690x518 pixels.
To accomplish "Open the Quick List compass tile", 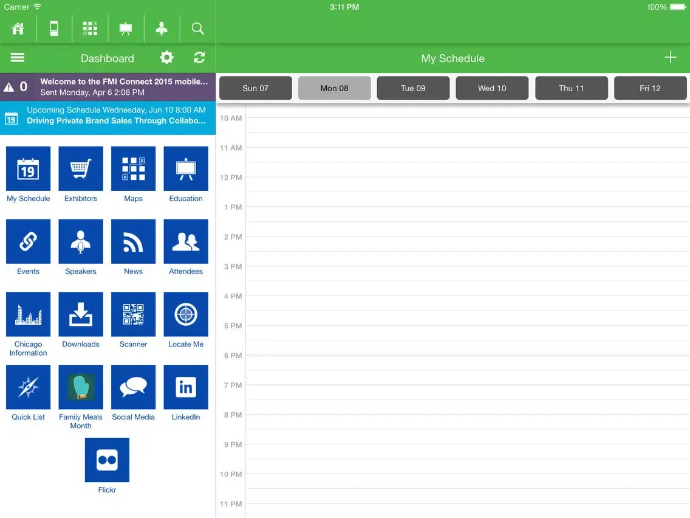I will 28,387.
